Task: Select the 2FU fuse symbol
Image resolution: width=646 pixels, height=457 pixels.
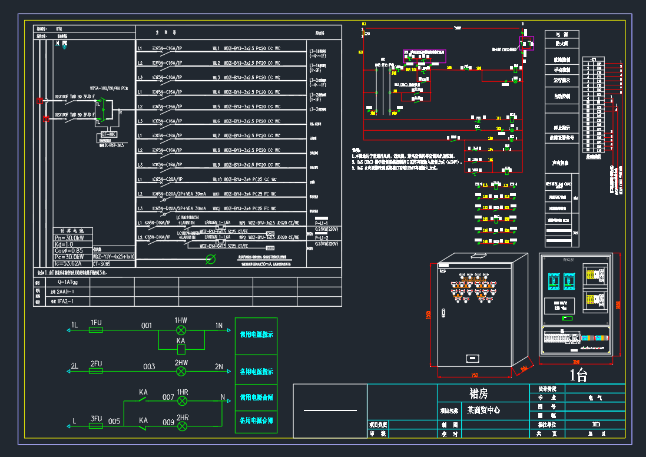Action: (96, 371)
